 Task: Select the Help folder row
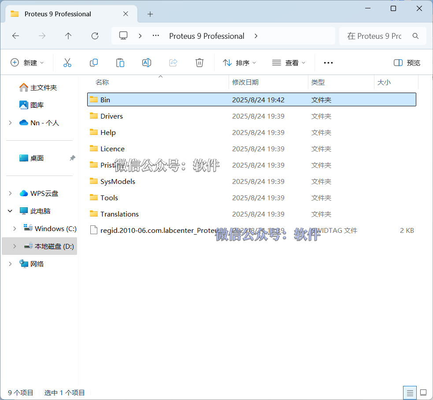[x=252, y=132]
